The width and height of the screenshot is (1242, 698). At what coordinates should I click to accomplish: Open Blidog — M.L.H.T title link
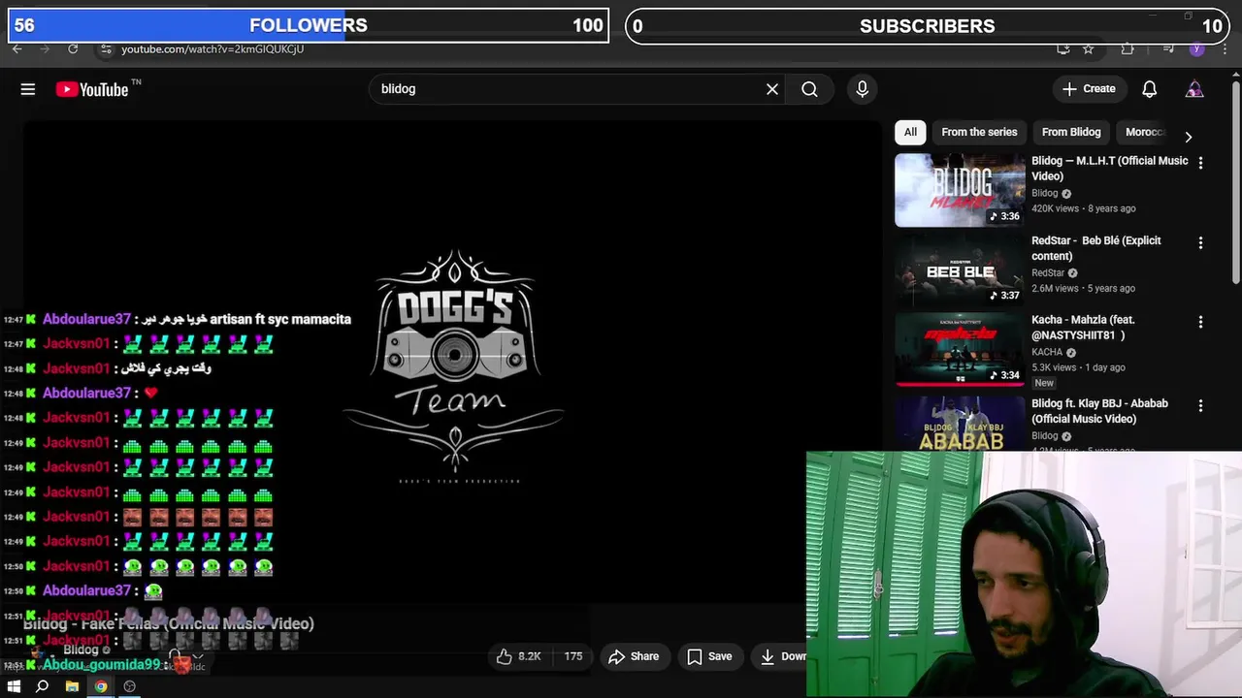click(x=1109, y=169)
